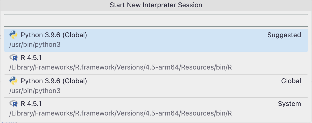Select the highlighted Python 3.9.6 (Global) name
The image size is (312, 123).
point(54,35)
